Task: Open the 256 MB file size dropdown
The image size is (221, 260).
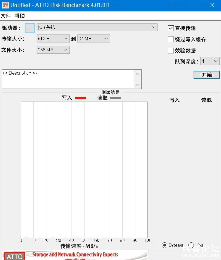Action: pos(53,50)
